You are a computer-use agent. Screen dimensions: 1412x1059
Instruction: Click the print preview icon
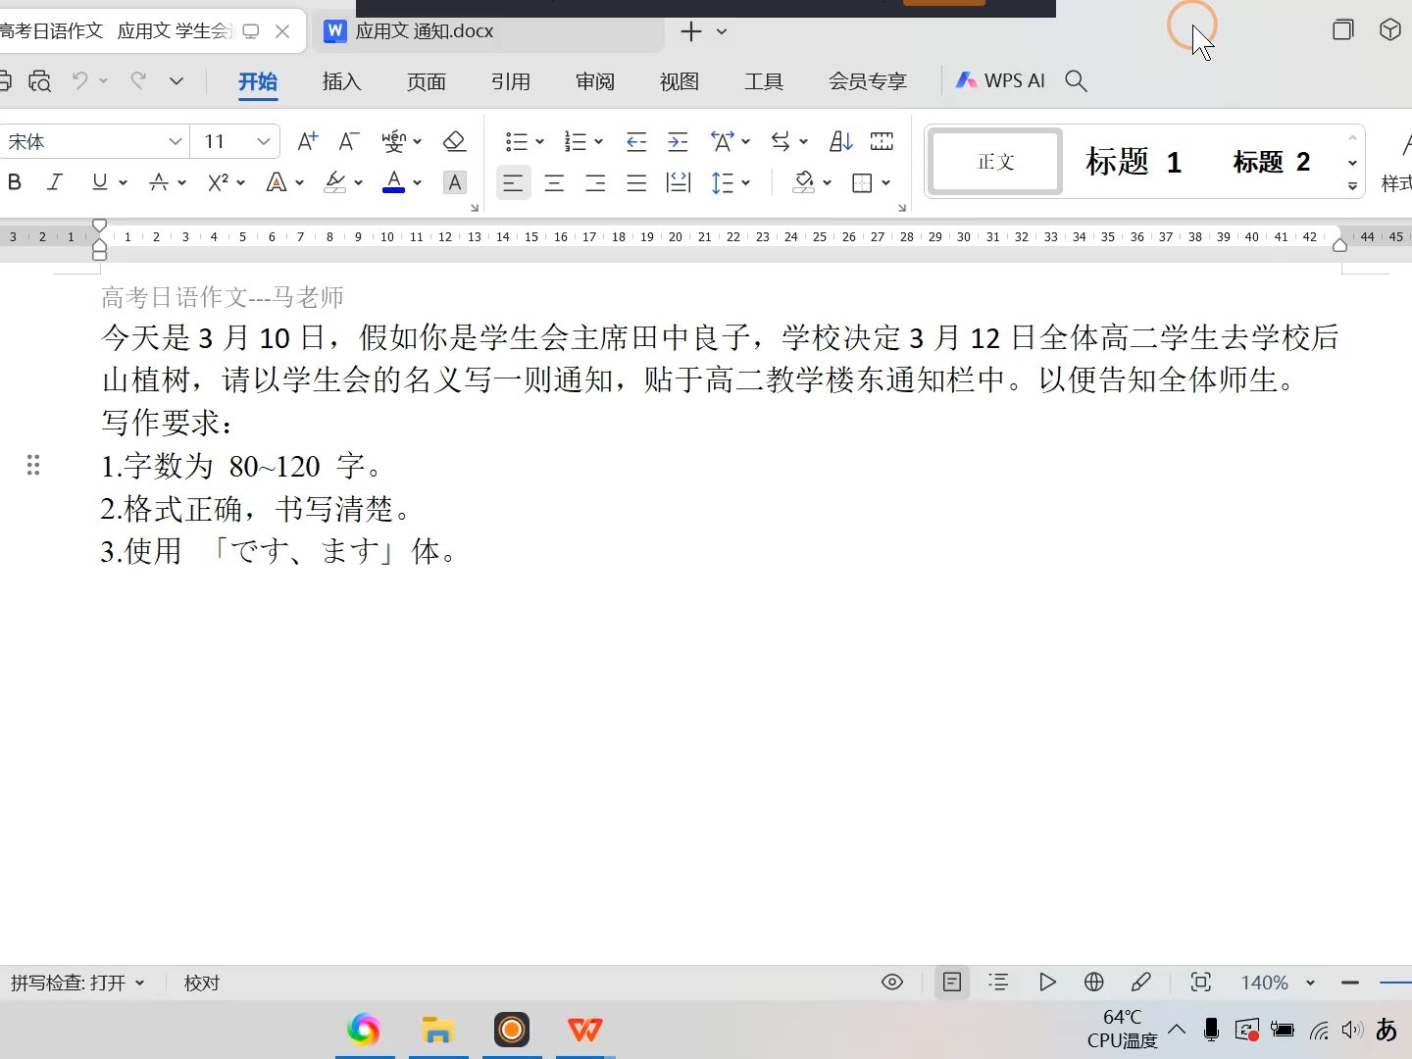(39, 81)
